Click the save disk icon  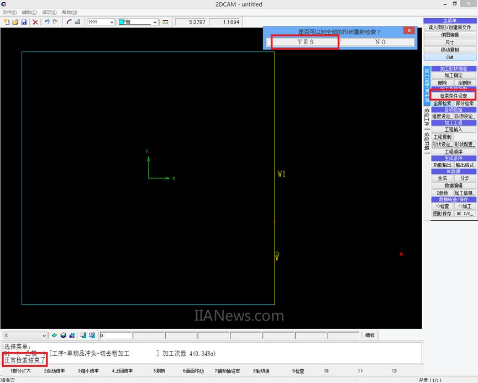[24, 22]
